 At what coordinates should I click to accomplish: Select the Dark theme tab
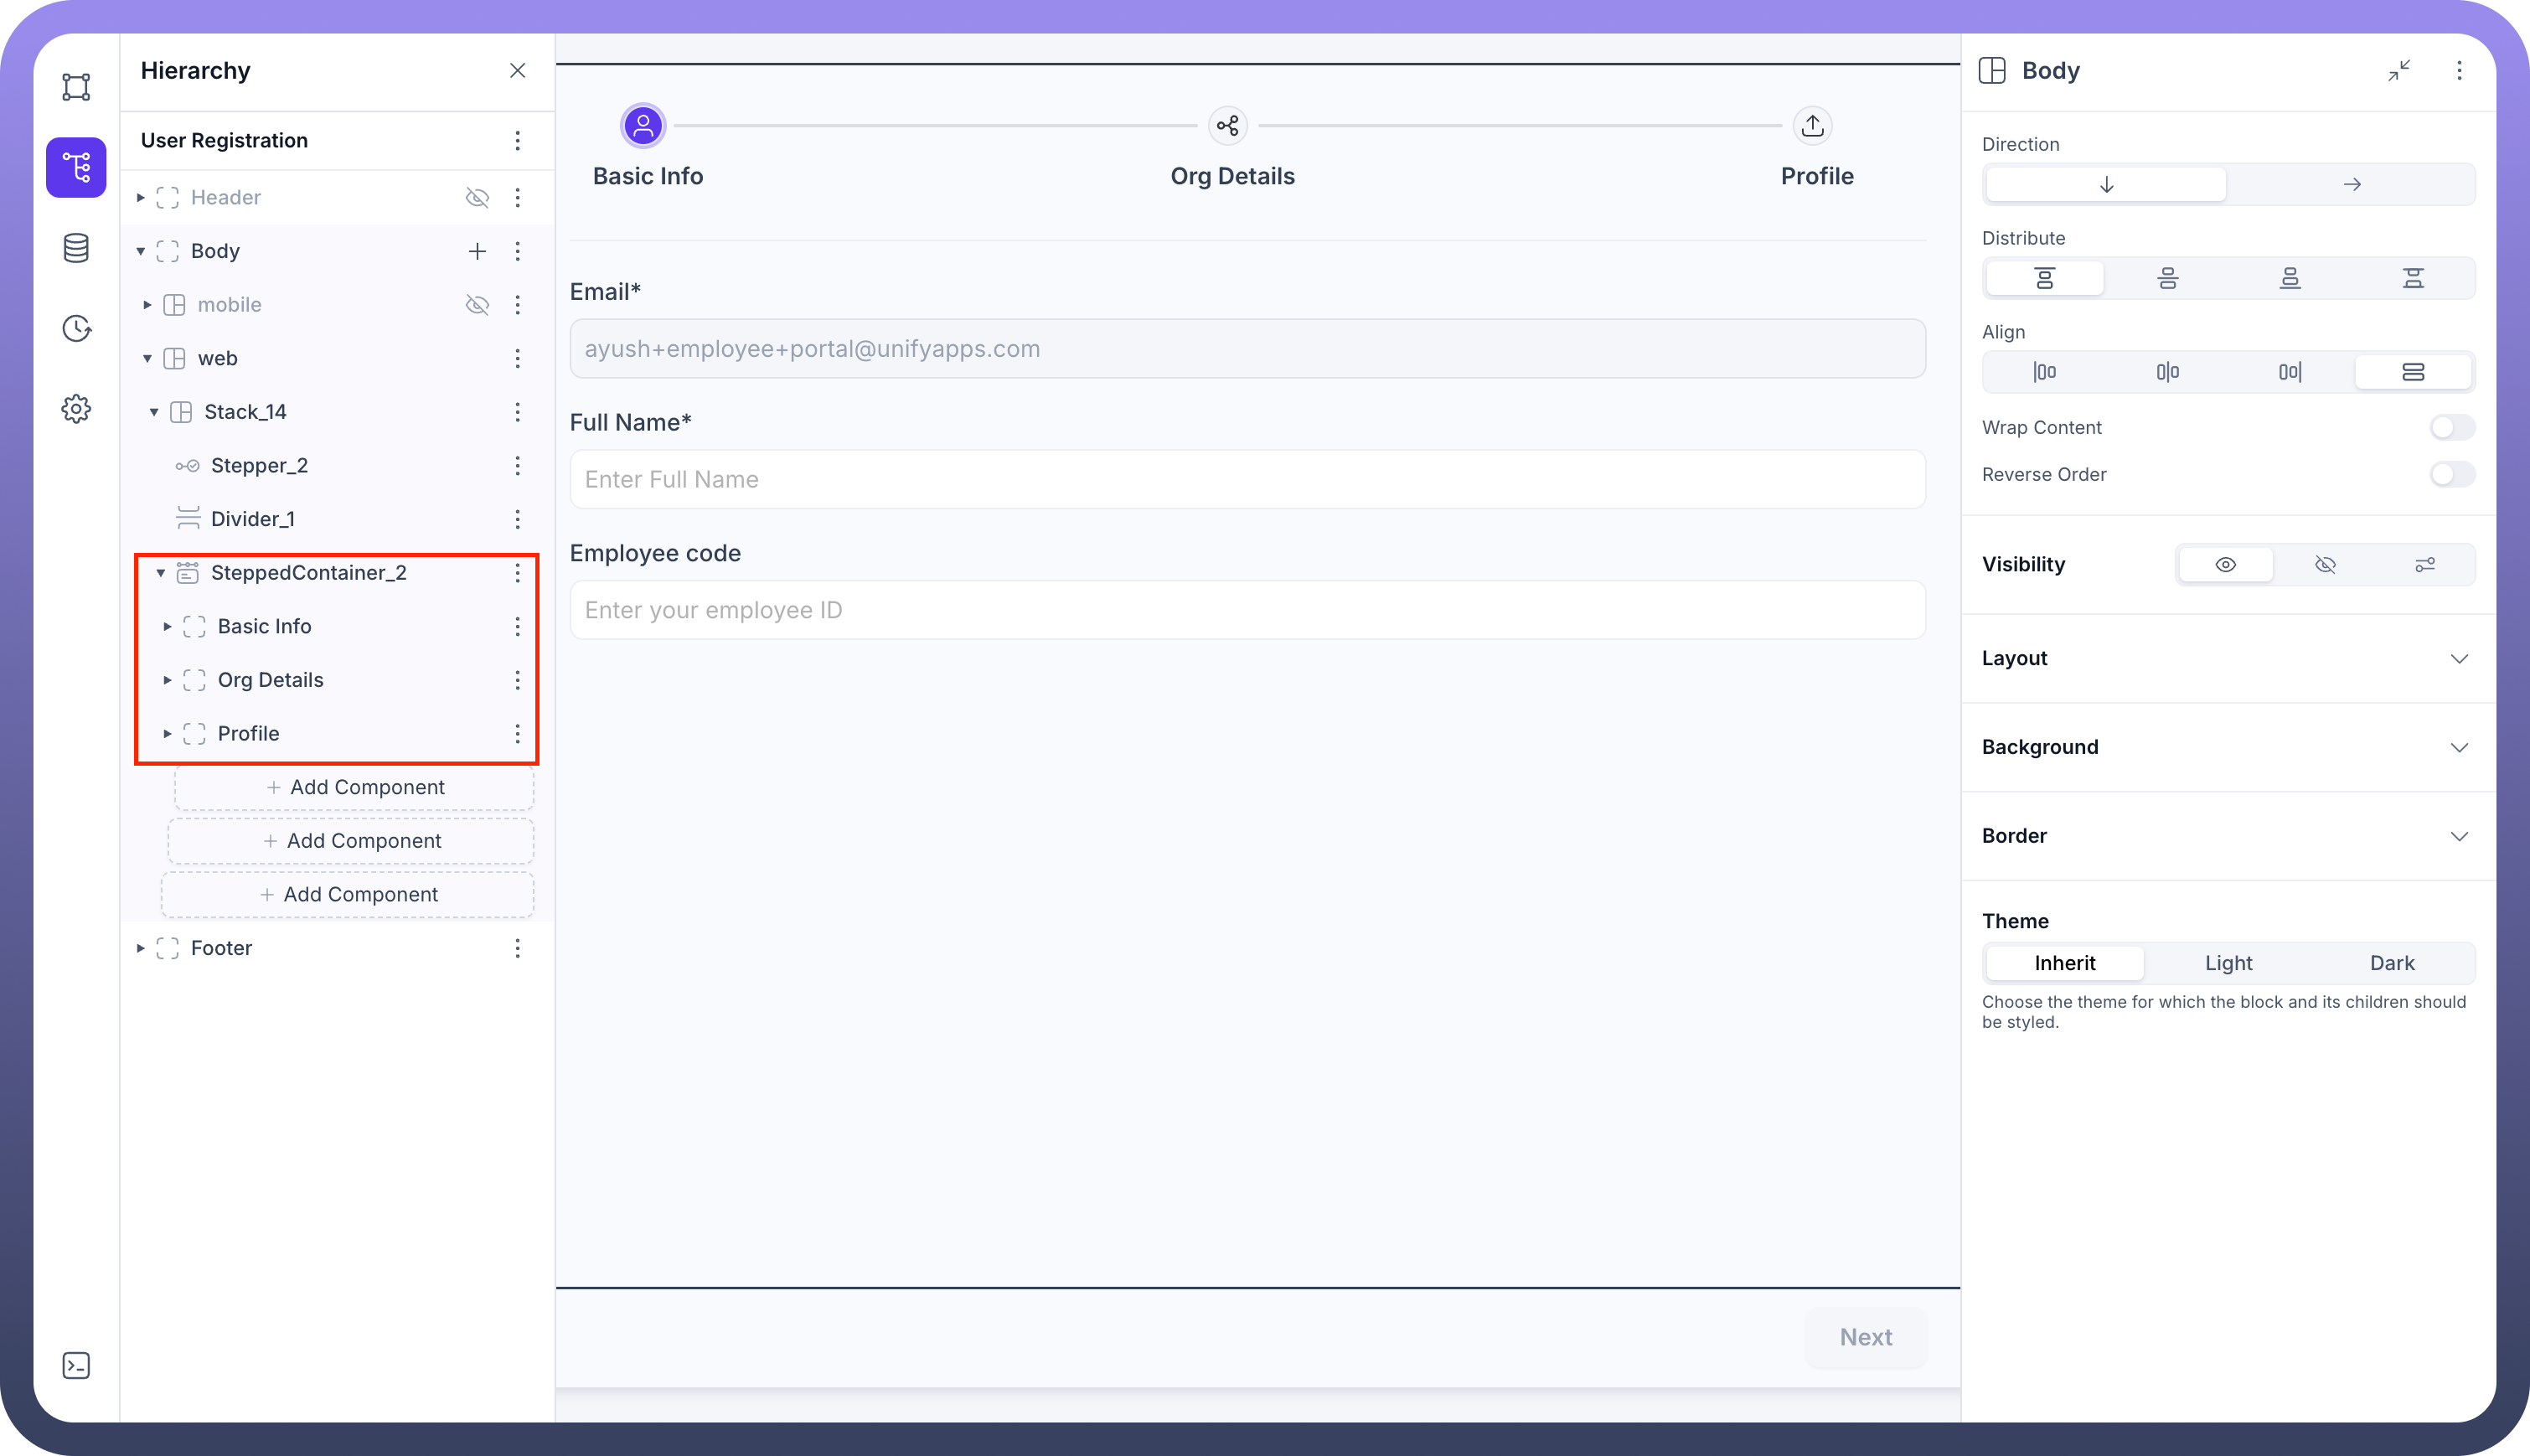[x=2391, y=963]
